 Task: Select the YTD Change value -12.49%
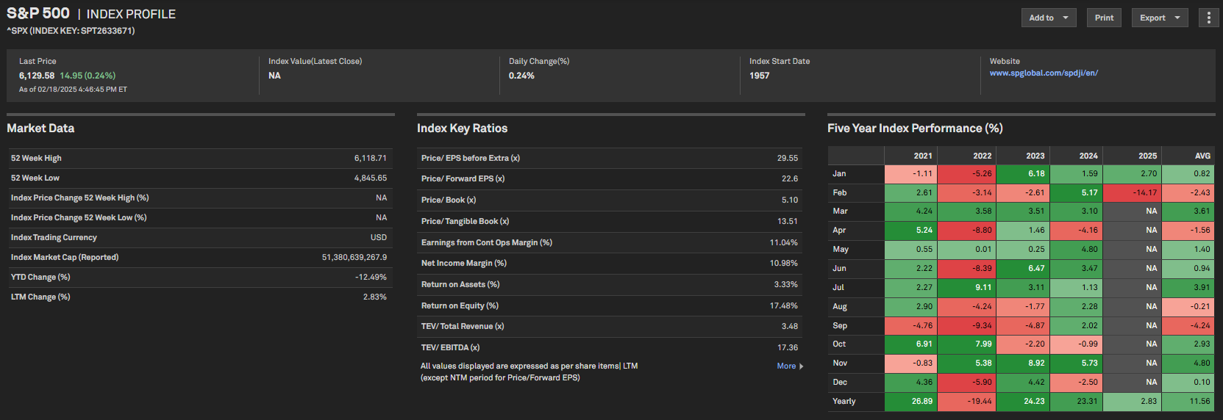pyautogui.click(x=371, y=277)
